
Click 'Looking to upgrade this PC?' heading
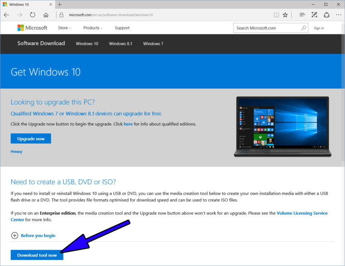(x=53, y=102)
